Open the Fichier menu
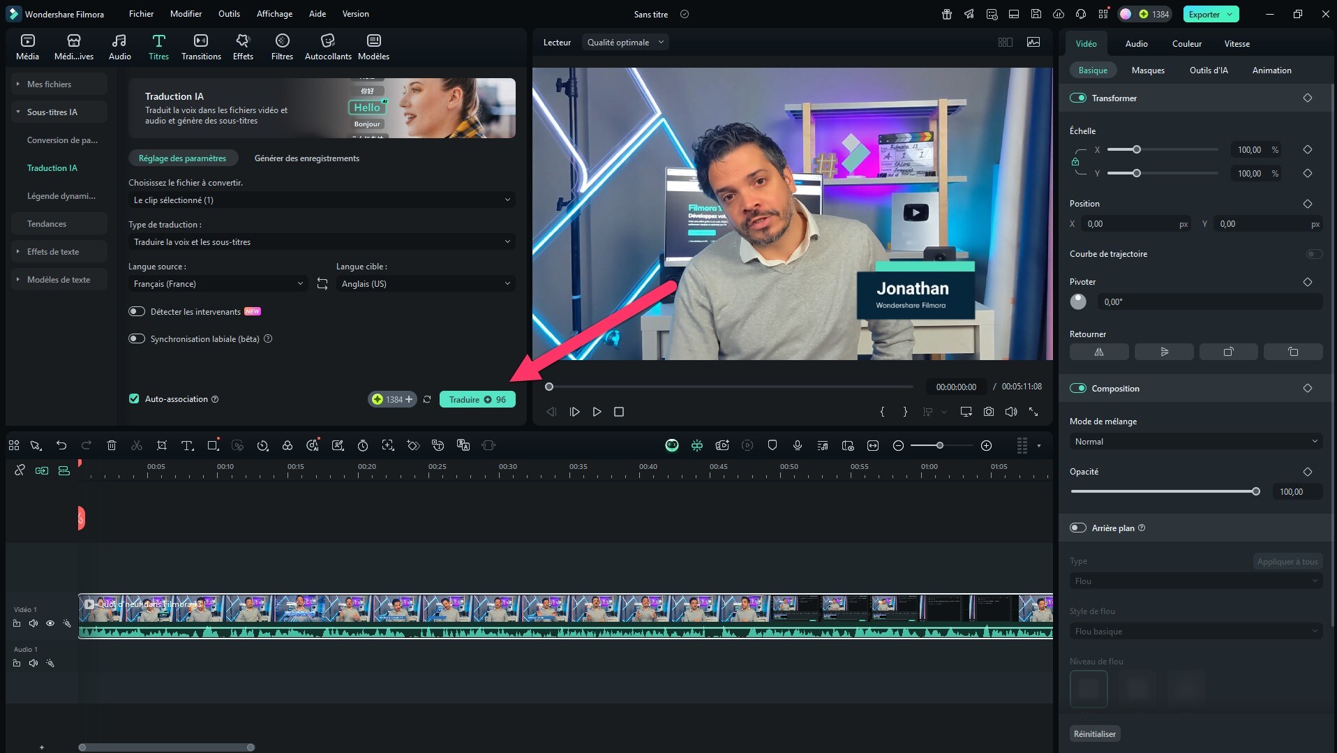The width and height of the screenshot is (1337, 753). [x=141, y=14]
